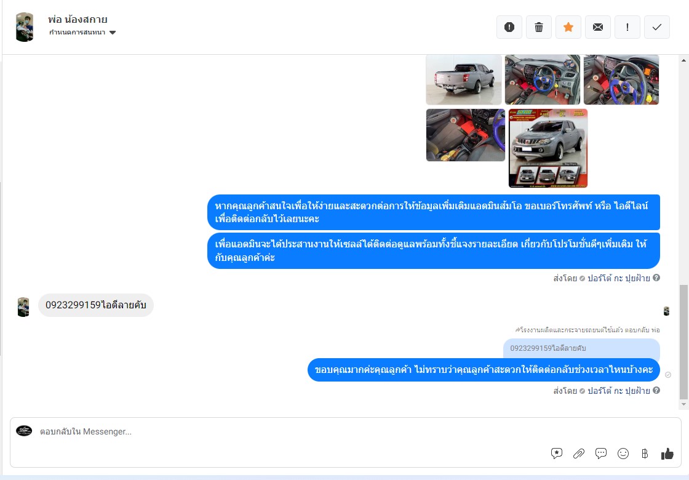Toggle the orange star follow-up flag
689x480 pixels.
568,27
